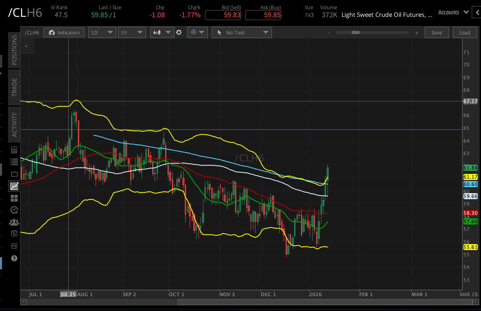The height and width of the screenshot is (311, 481).
Task: Switch to the Trade tab
Action: (x=14, y=87)
